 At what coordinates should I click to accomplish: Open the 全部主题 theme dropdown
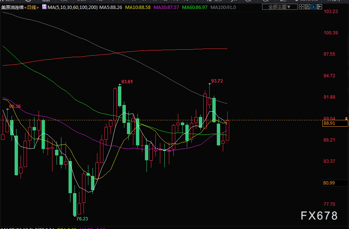(280, 7)
